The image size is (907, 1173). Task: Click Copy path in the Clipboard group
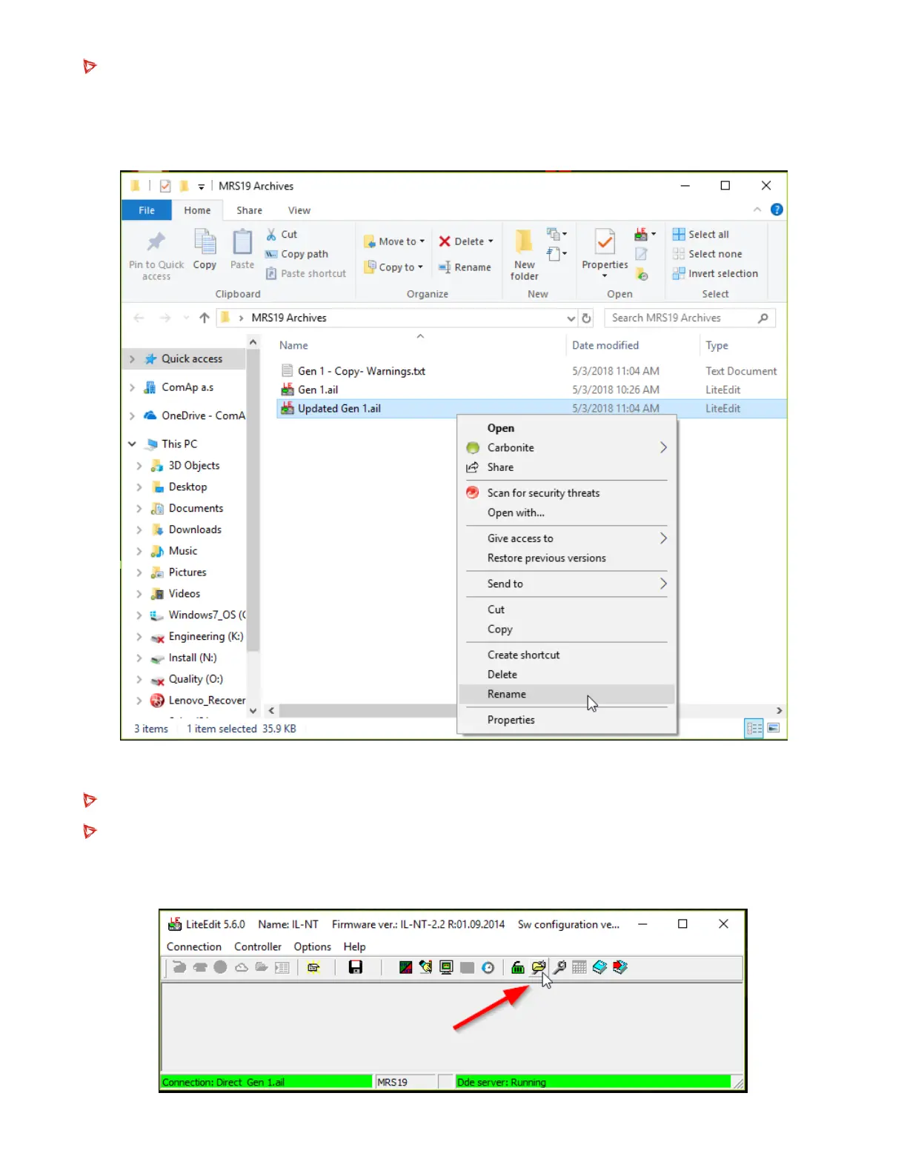pyautogui.click(x=296, y=254)
